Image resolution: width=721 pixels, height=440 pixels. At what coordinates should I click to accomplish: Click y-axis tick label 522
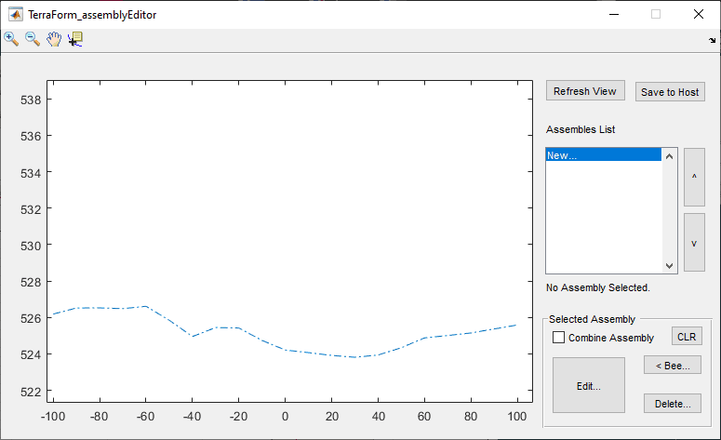[31, 392]
